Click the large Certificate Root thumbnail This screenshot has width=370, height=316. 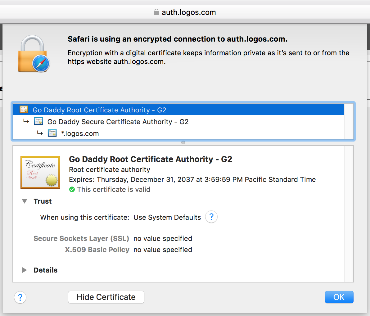pyautogui.click(x=40, y=172)
